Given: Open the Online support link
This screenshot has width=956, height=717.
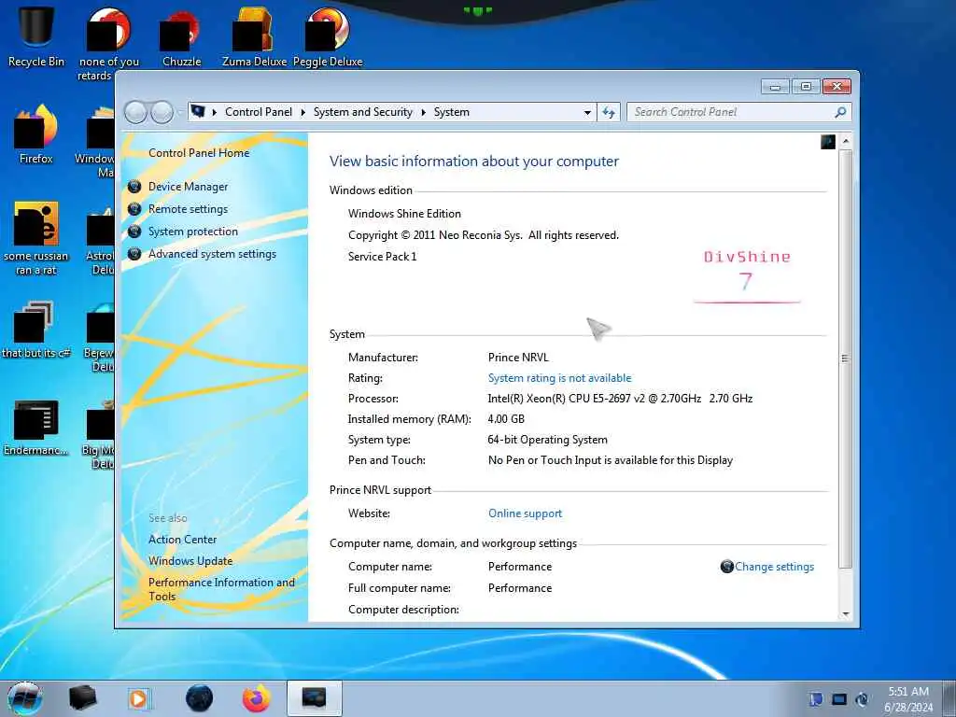Looking at the screenshot, I should coord(525,513).
